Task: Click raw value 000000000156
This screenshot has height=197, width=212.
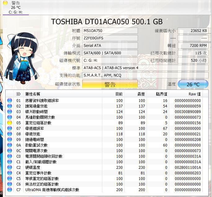Action: tap(188, 123)
